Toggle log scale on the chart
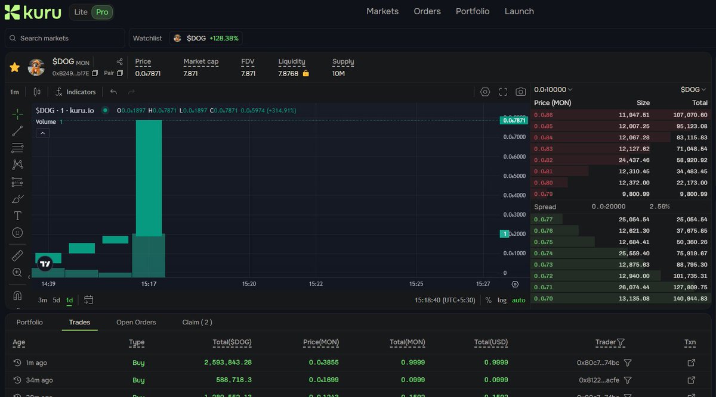The image size is (716, 397). click(502, 300)
